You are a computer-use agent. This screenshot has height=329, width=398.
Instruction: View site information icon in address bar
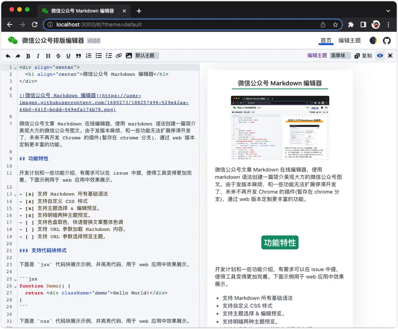tap(50, 24)
